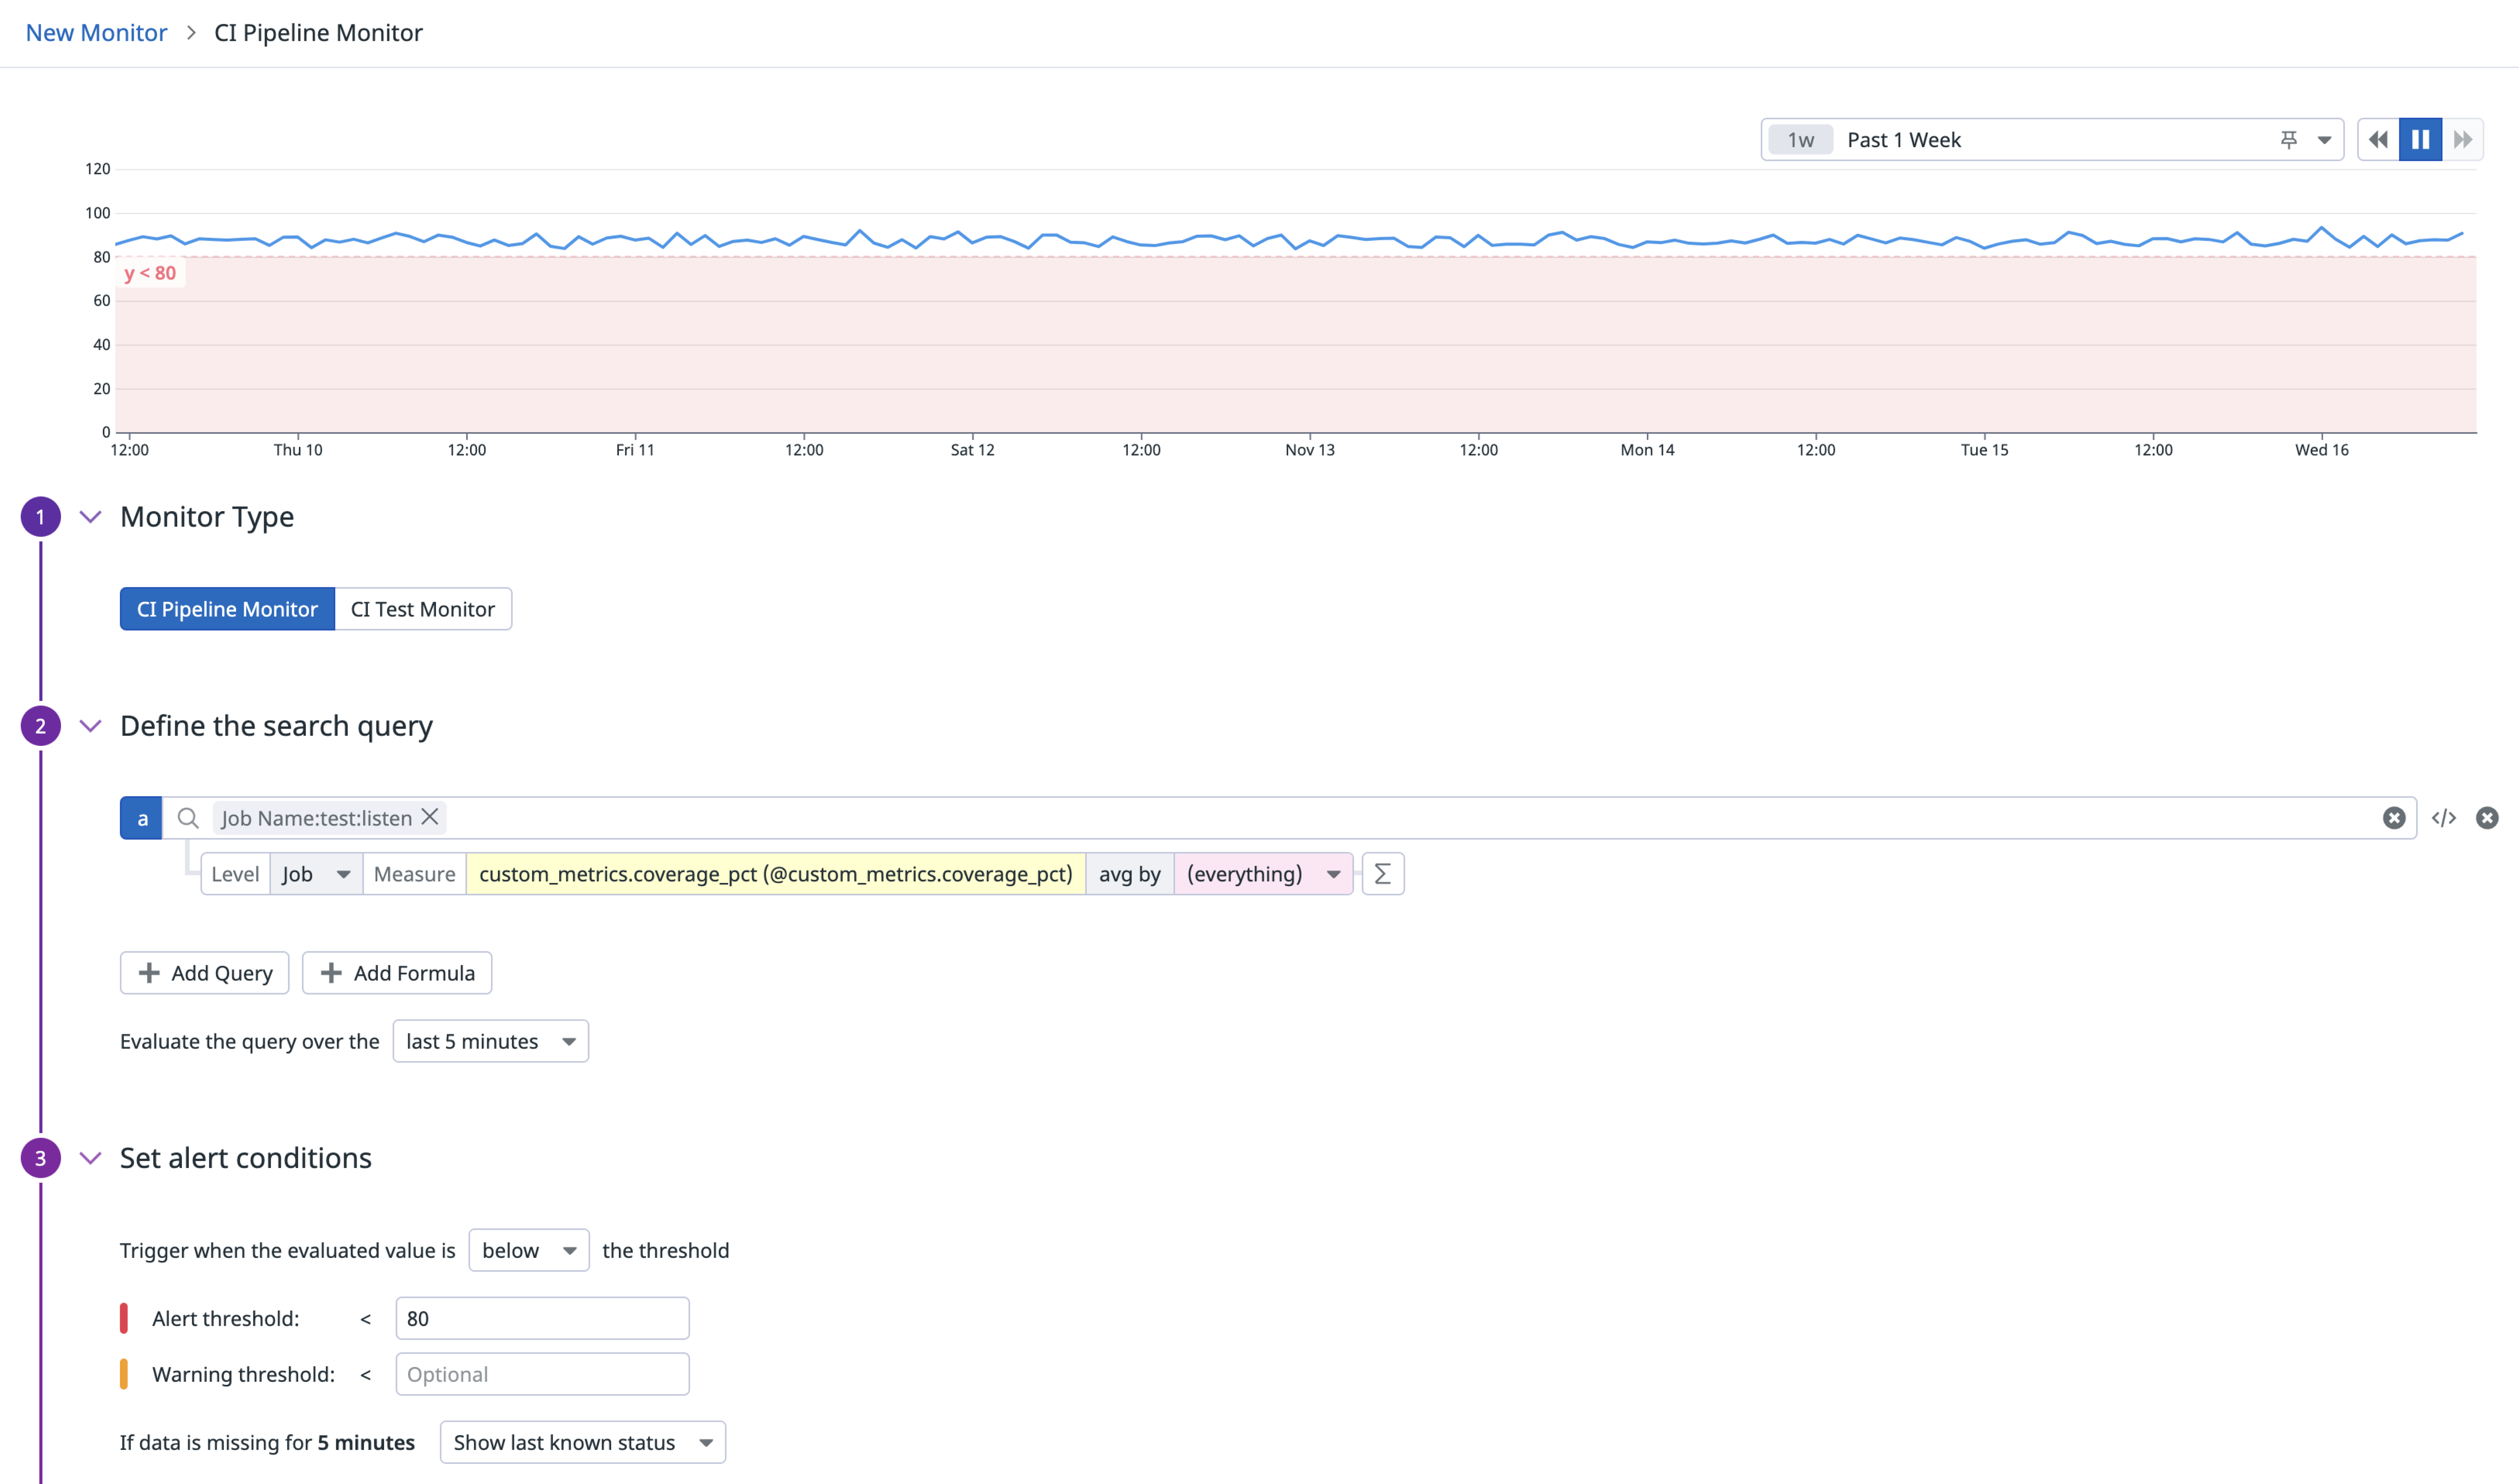Image resolution: width=2519 pixels, height=1484 pixels.
Task: Click the 1w time shorthand badge
Action: pyautogui.click(x=1801, y=140)
